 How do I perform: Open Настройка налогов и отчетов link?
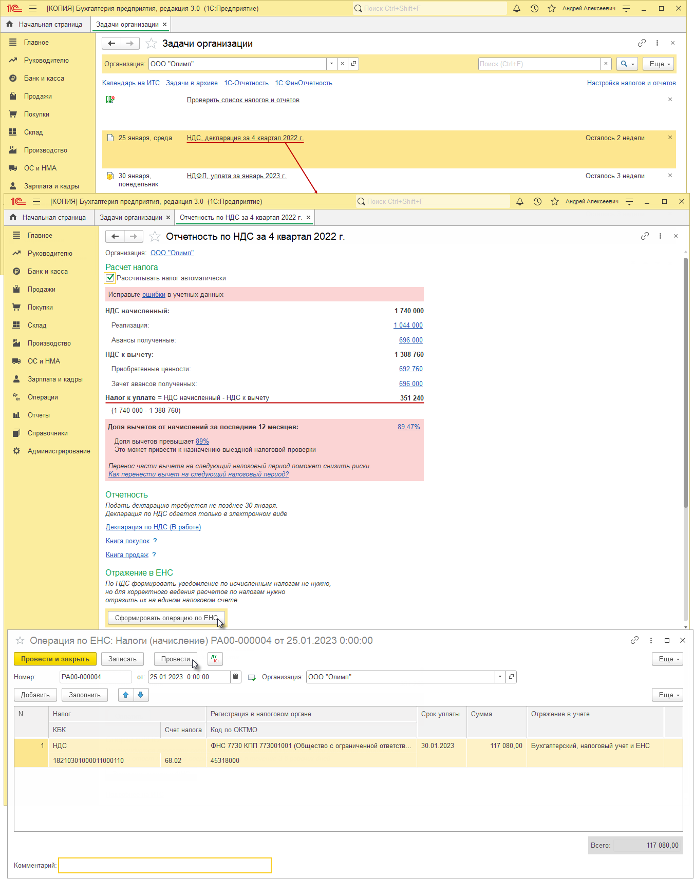point(631,83)
